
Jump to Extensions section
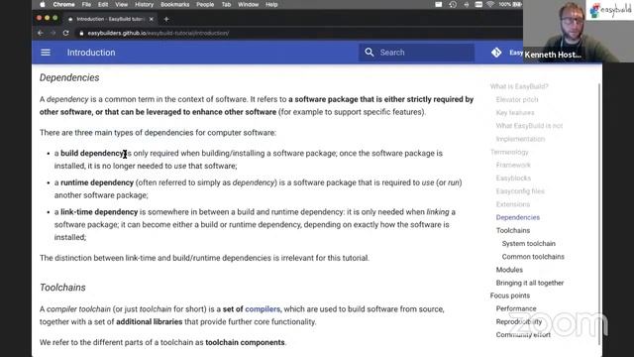pyautogui.click(x=513, y=204)
